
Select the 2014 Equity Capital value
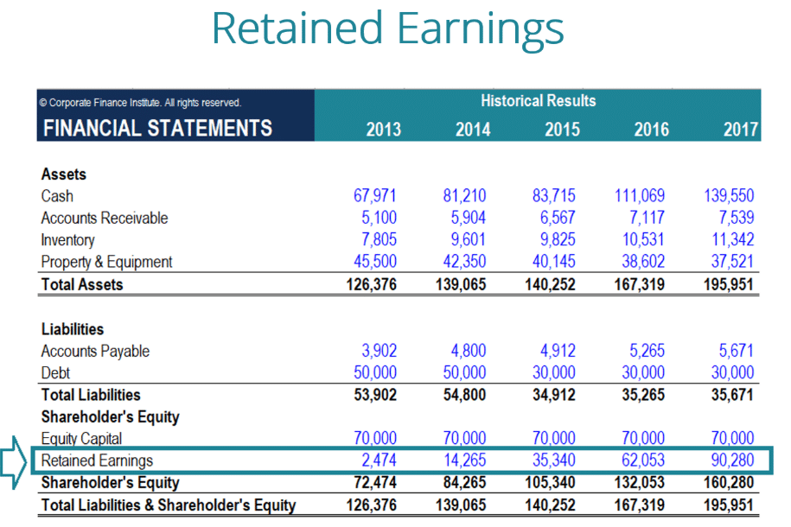click(x=464, y=438)
